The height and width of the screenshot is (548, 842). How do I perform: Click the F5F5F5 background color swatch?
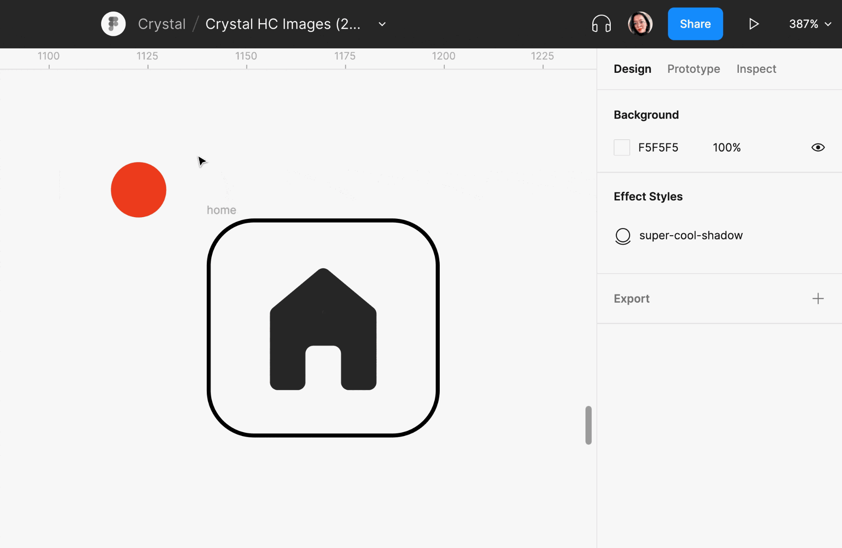622,147
